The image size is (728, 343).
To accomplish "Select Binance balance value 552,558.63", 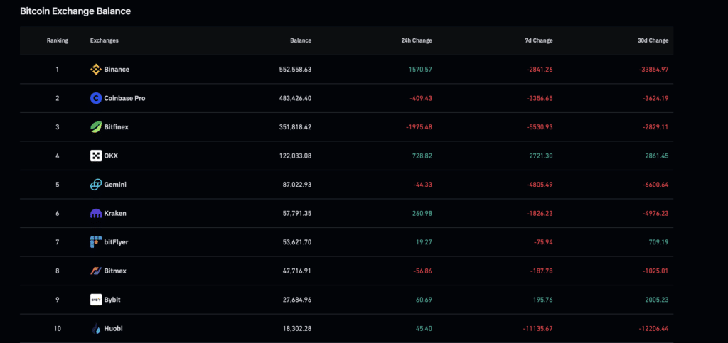I will [x=295, y=70].
